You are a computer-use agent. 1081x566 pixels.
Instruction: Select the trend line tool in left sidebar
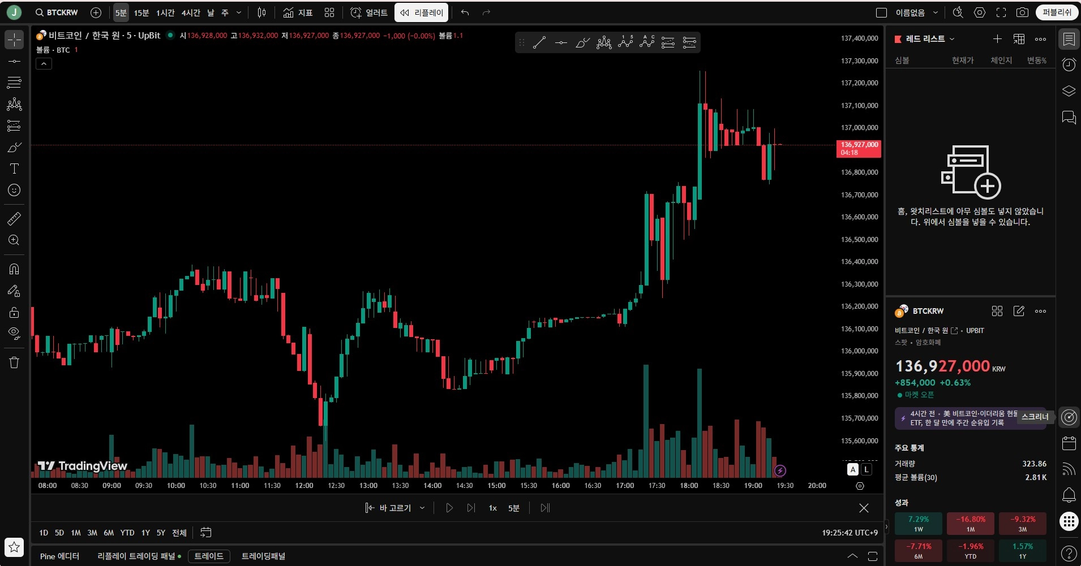14,61
